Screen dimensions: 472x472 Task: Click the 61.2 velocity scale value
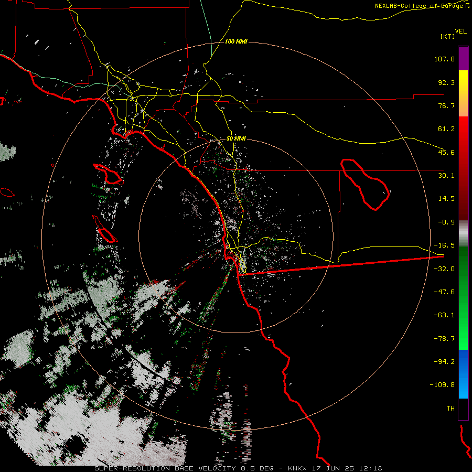(x=446, y=129)
